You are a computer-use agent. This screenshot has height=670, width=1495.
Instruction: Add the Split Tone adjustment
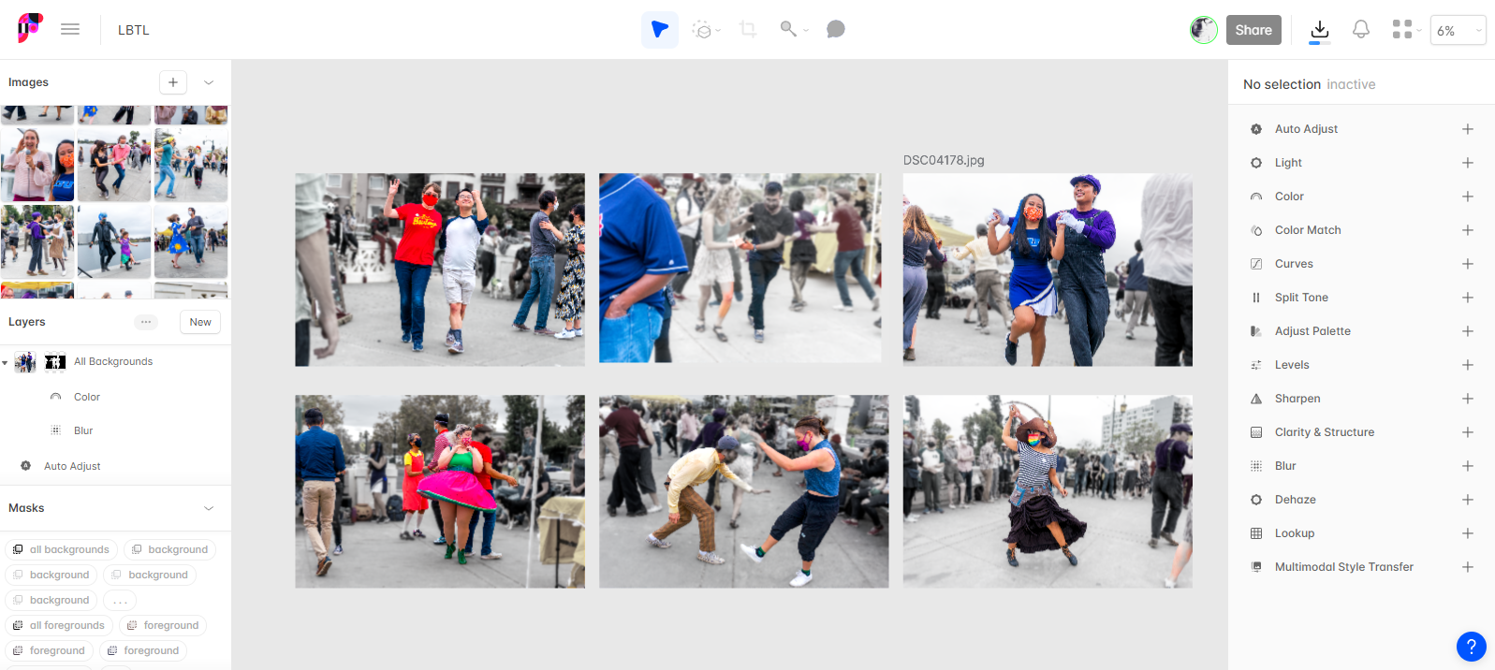pos(1467,298)
